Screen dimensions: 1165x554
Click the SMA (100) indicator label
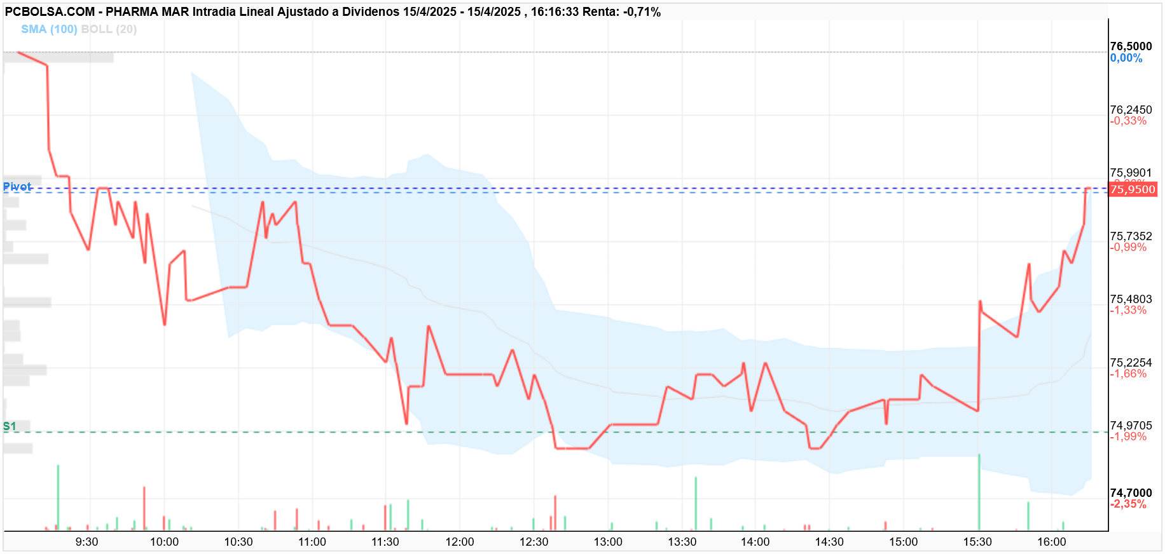pyautogui.click(x=49, y=29)
